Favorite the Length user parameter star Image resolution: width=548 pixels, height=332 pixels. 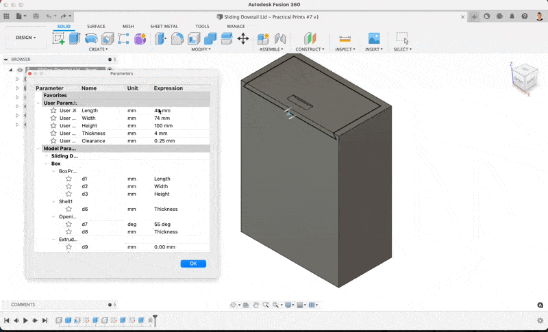[x=53, y=110]
